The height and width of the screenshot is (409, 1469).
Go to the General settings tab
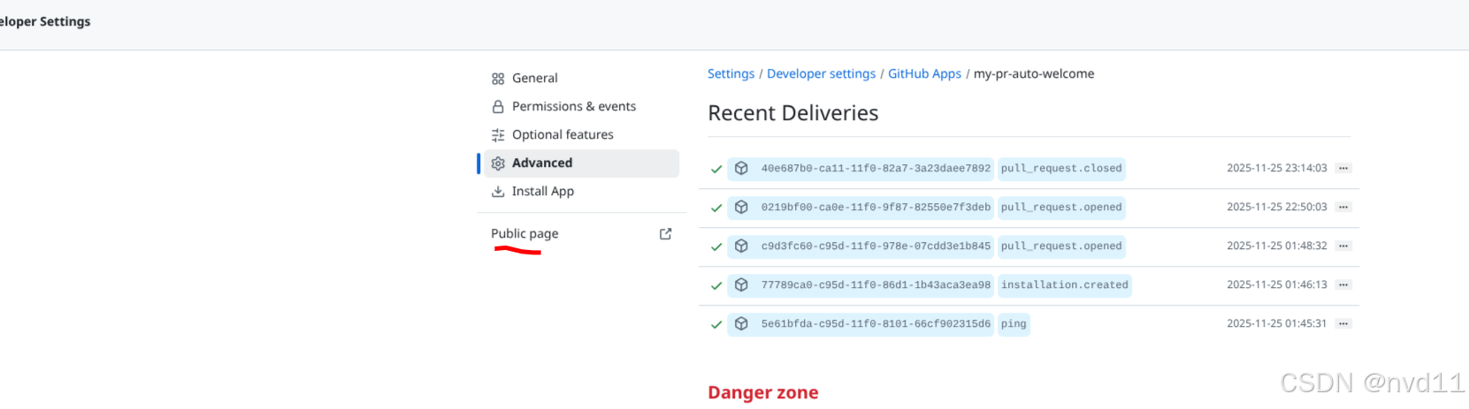coord(535,79)
